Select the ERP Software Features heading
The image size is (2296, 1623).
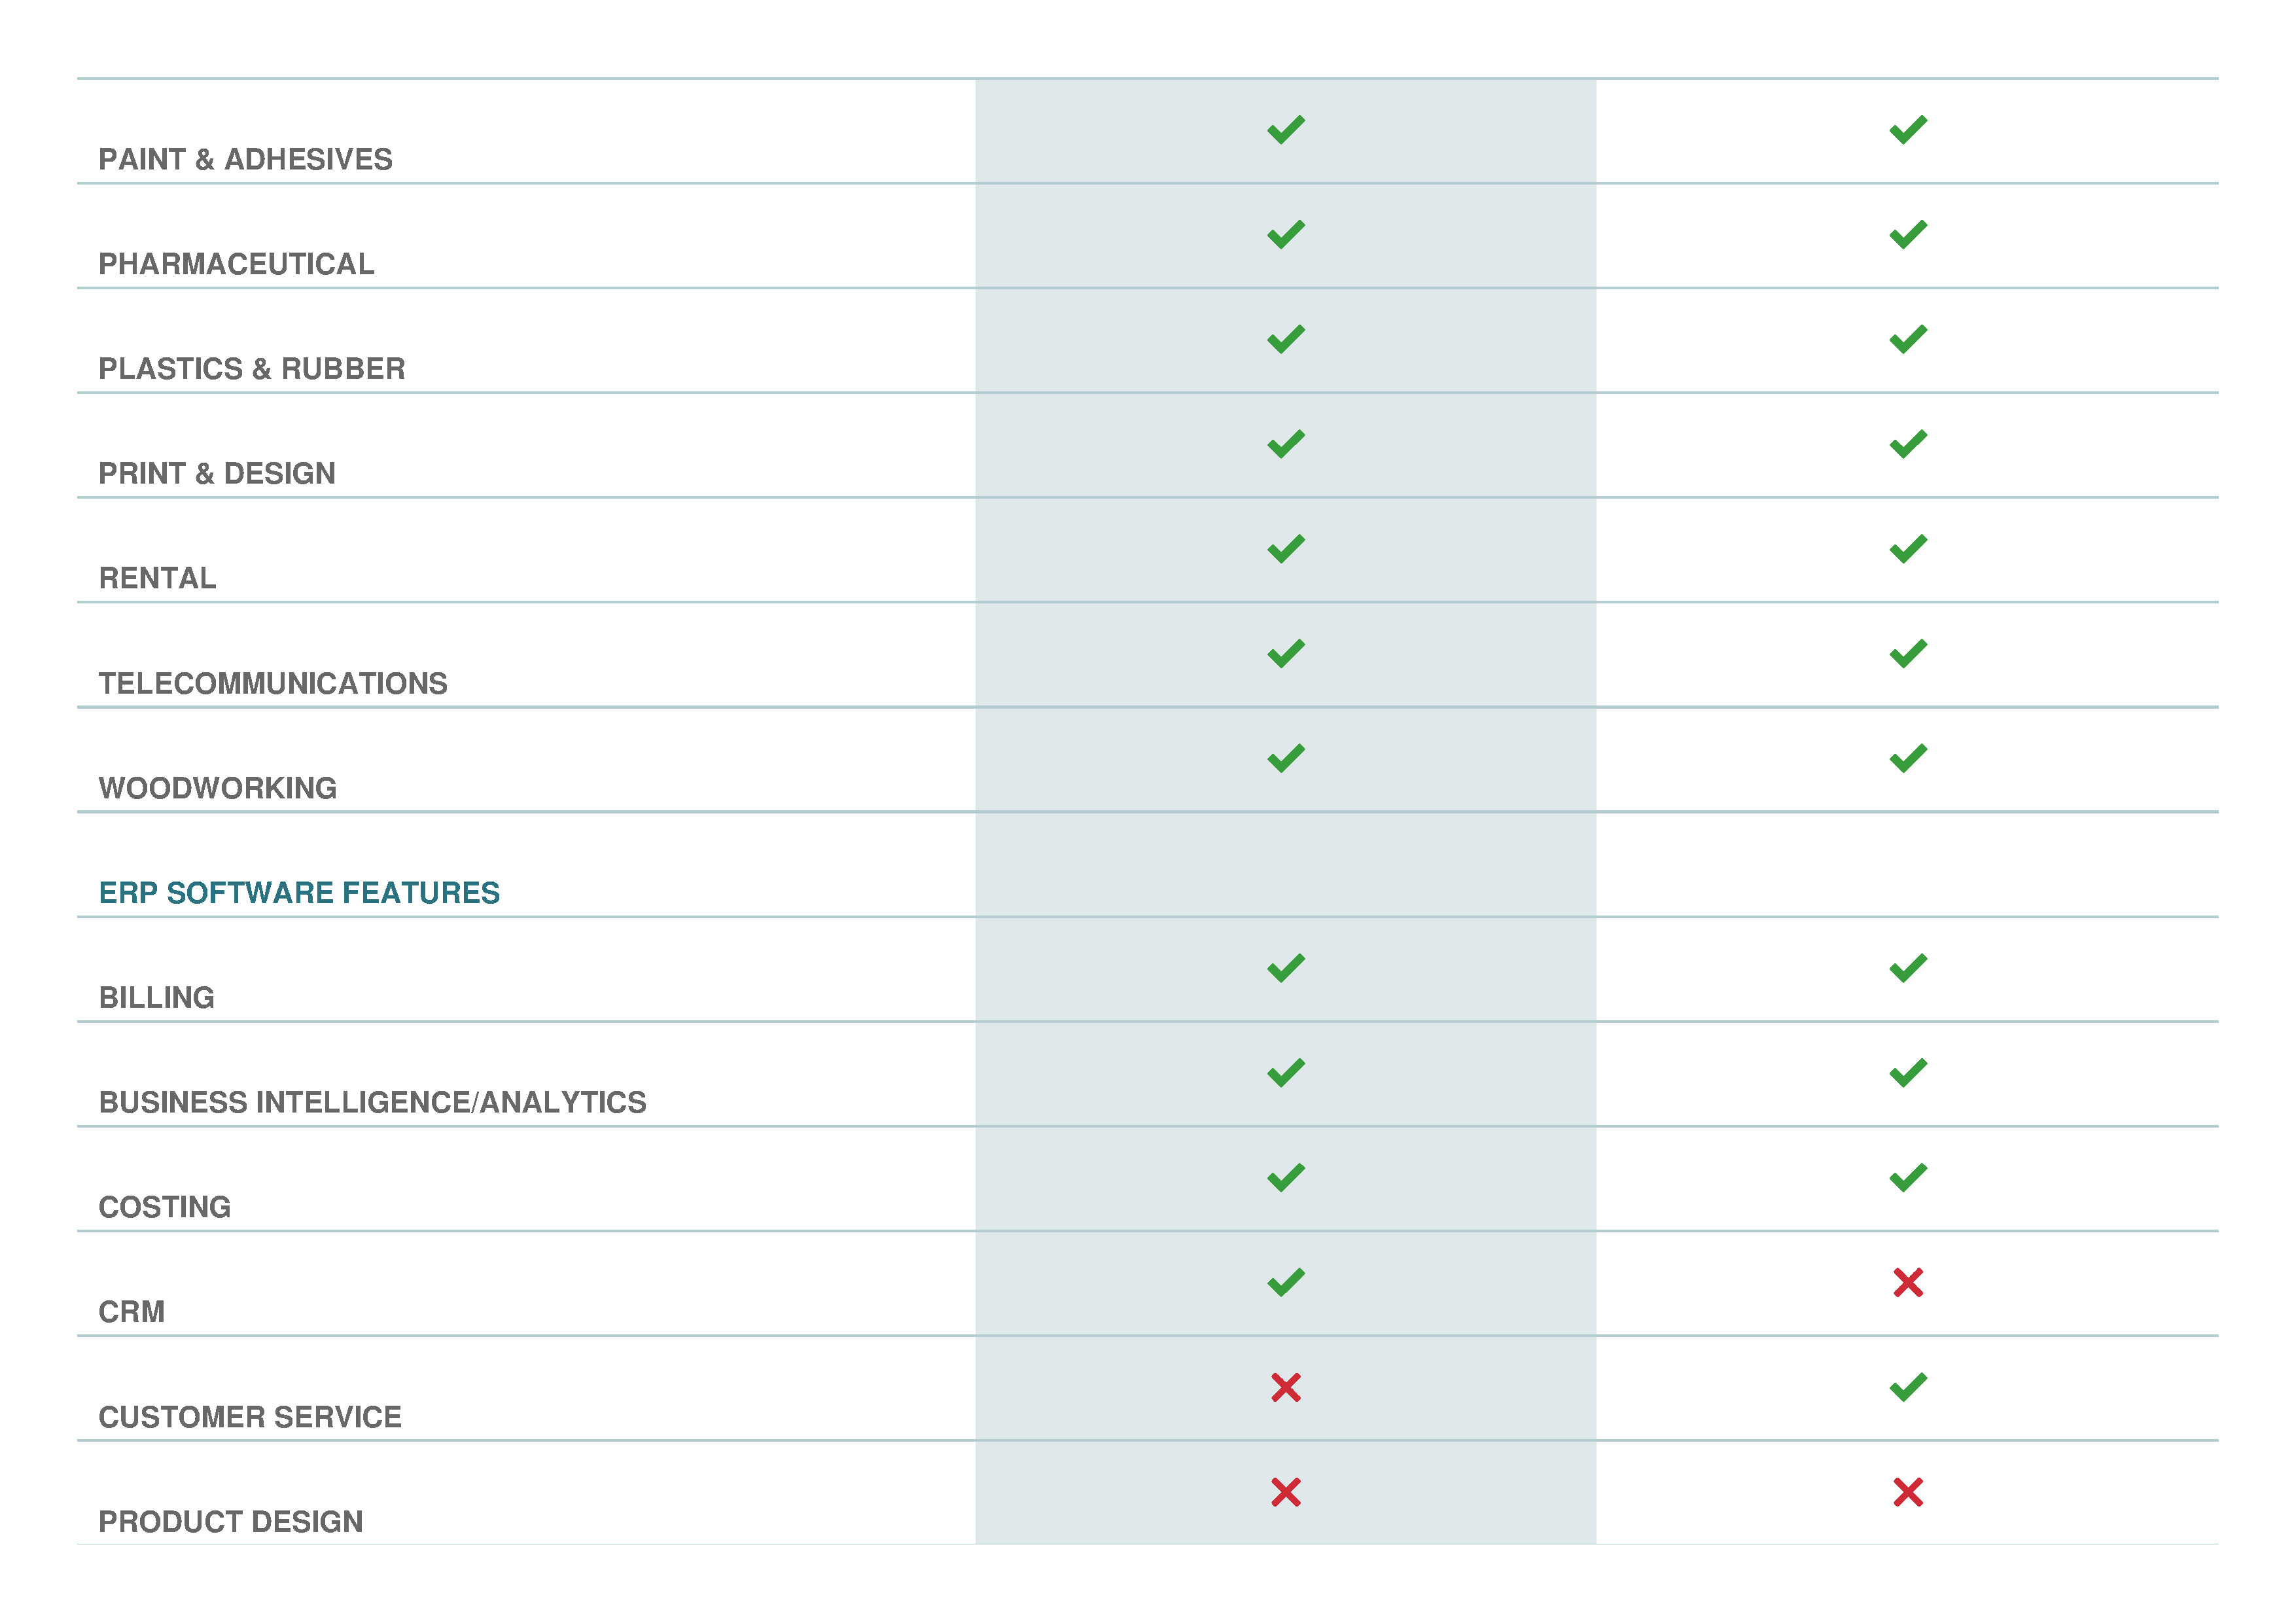(299, 892)
